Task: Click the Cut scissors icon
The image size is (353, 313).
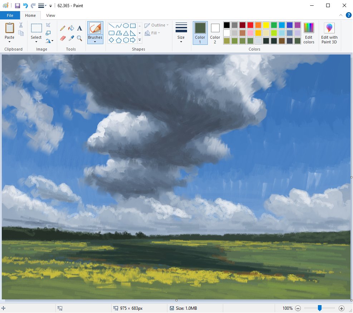Action: point(21,25)
